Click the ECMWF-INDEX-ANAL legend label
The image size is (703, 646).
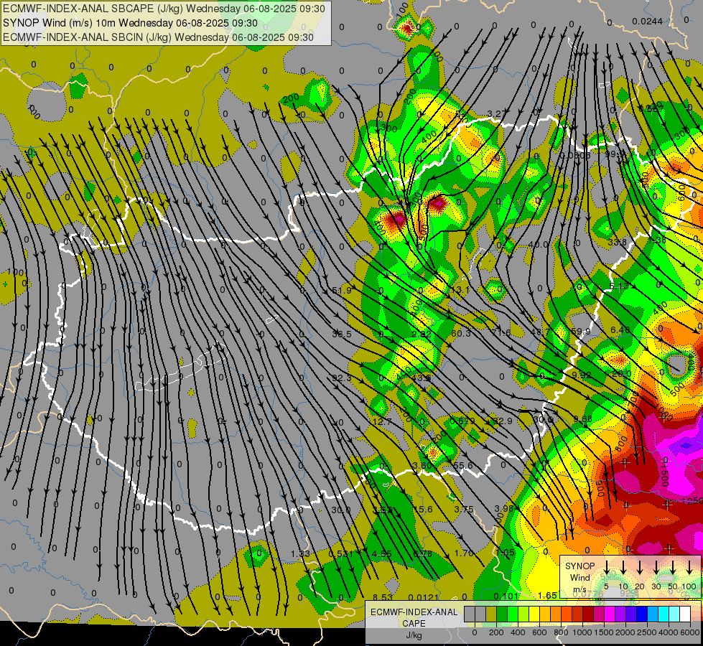(x=414, y=612)
